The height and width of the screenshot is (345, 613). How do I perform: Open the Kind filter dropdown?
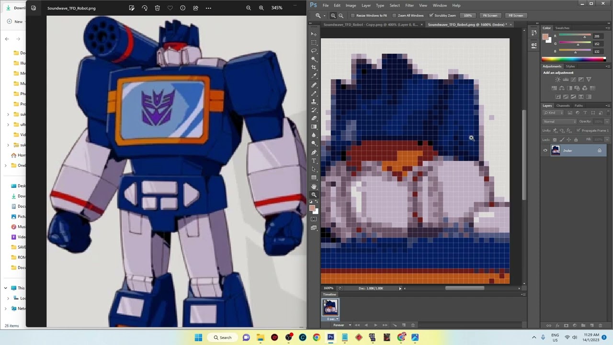click(x=553, y=113)
